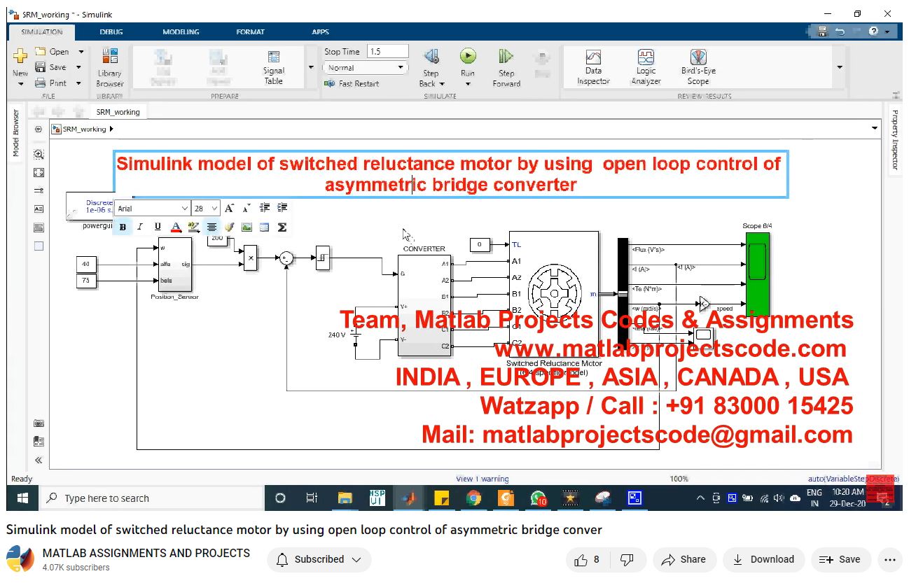Click the YouTube Download button
Viewport: 909px width, 583px height.
pyautogui.click(x=763, y=559)
